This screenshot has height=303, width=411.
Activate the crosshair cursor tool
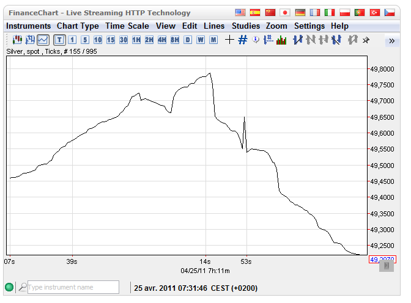coord(229,40)
